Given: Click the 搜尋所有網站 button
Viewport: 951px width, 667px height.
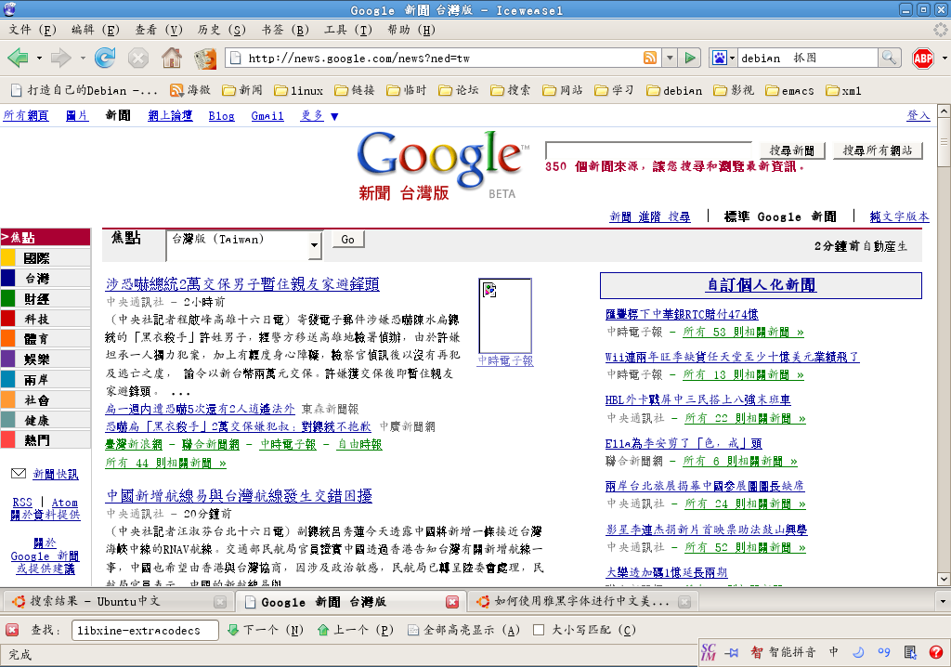Looking at the screenshot, I should click(x=878, y=150).
